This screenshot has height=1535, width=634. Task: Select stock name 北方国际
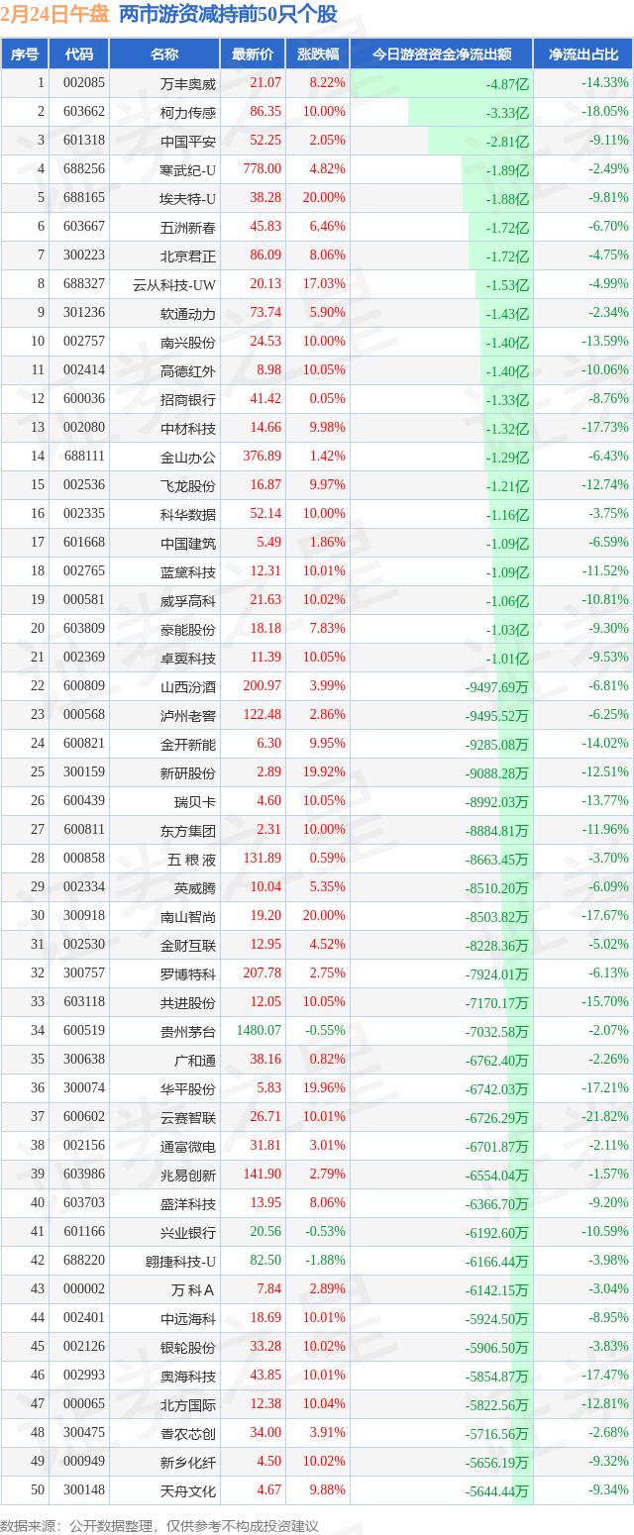tap(187, 1404)
